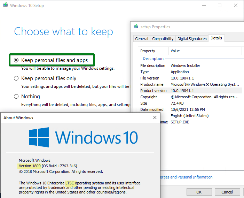The height and width of the screenshot is (198, 244).
Task: Click the OS Build 17763.316 text
Action: point(59,166)
